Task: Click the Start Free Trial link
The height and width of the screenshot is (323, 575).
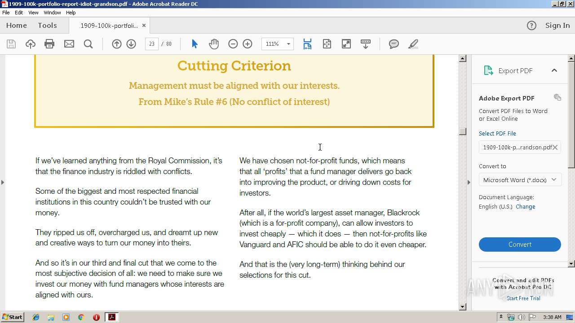Action: [x=523, y=298]
